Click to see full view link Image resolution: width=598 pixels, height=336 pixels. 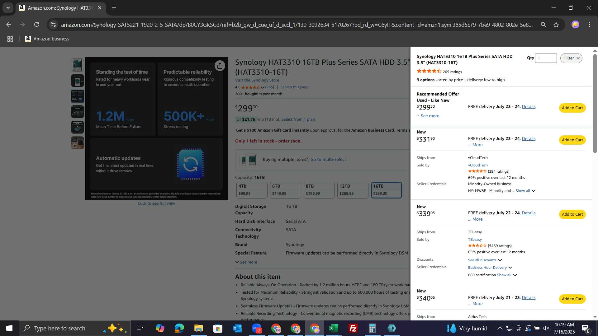(156, 203)
